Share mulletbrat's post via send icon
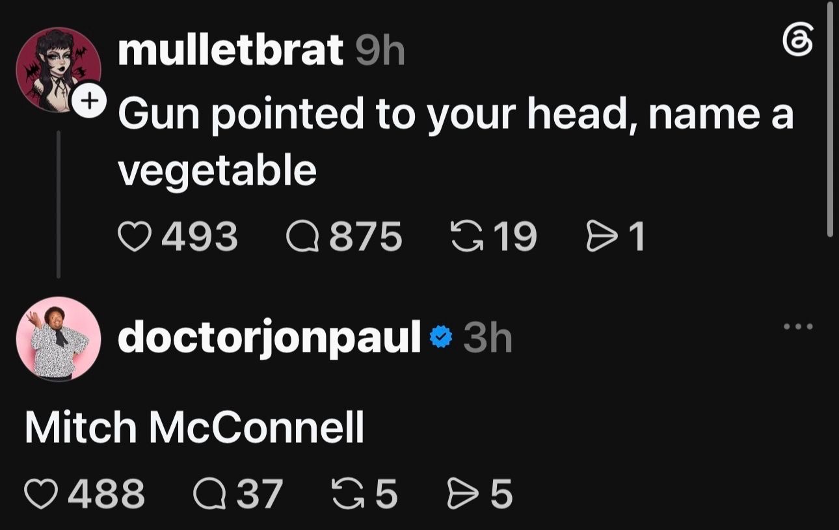839x530 pixels. click(x=601, y=235)
